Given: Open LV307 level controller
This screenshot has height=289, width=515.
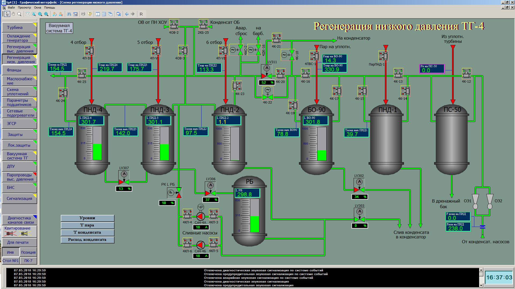Looking at the screenshot, I should point(124,177).
